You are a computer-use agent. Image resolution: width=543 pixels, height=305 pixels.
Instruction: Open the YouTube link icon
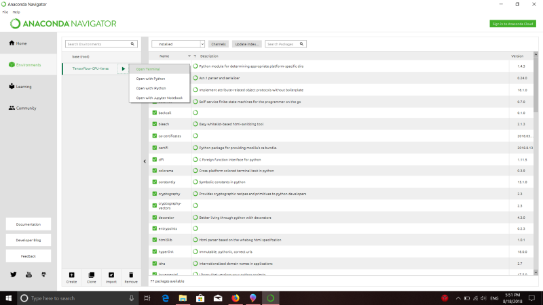[29, 274]
